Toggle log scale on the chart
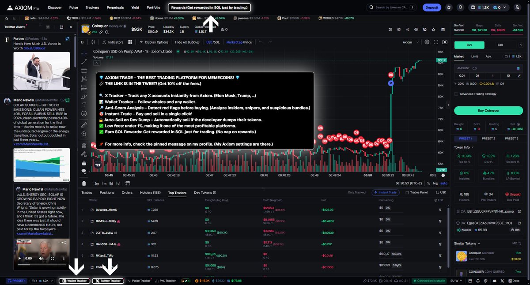The width and height of the screenshot is (530, 285). point(435,183)
